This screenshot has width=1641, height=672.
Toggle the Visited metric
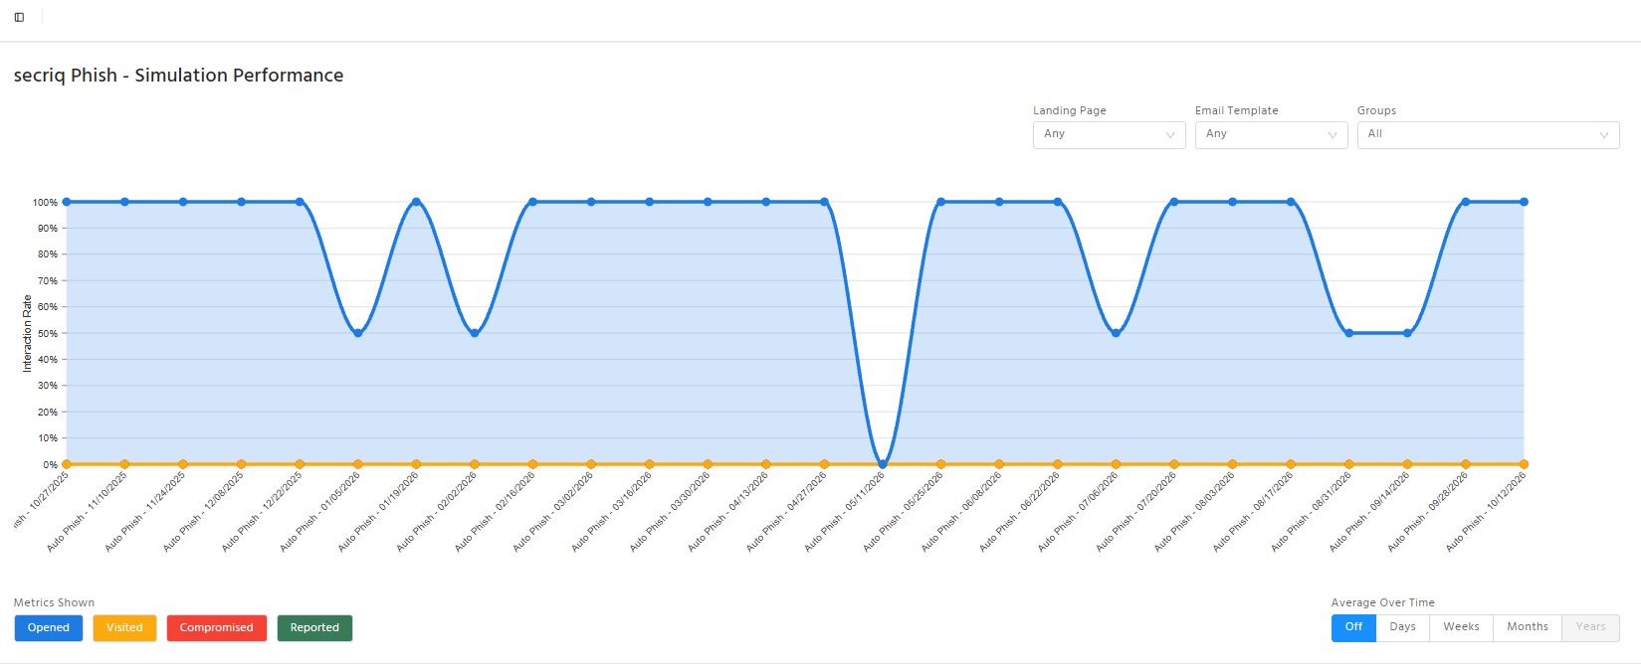tap(124, 628)
